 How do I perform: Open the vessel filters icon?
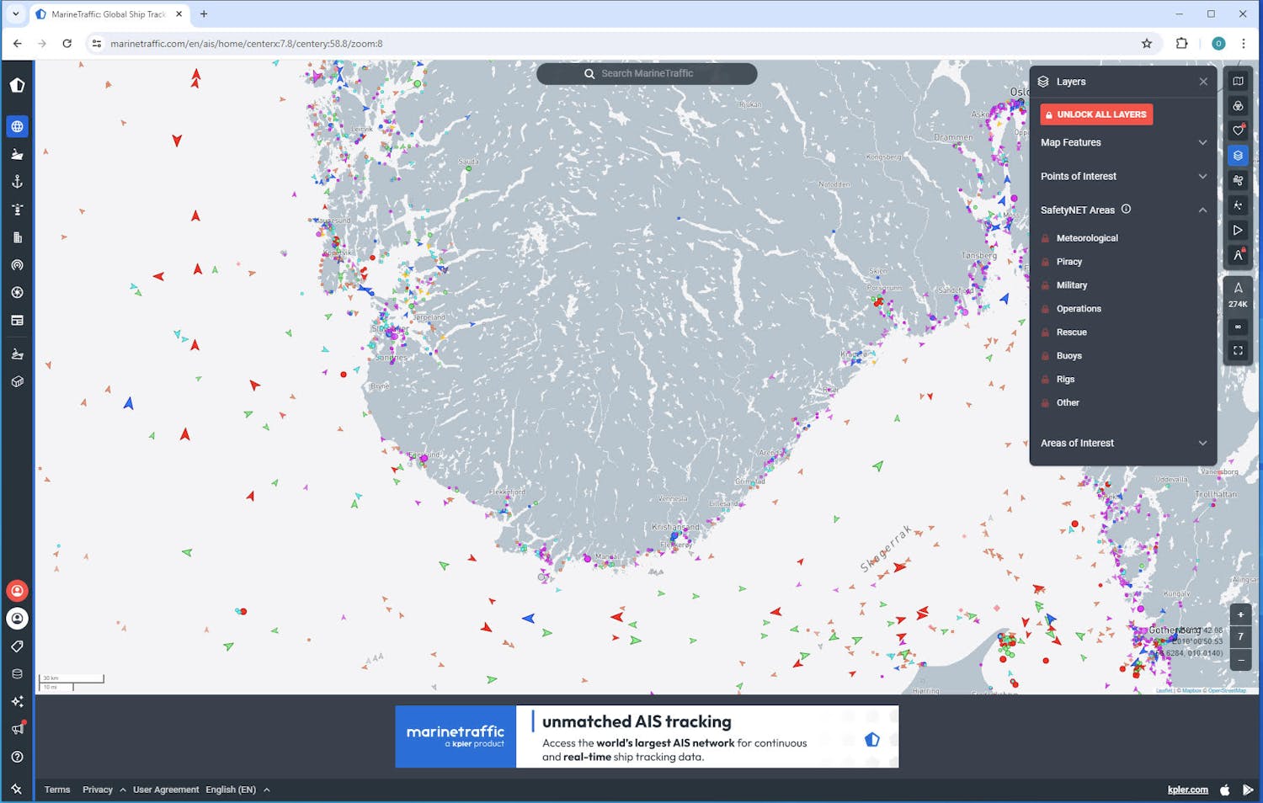click(1238, 106)
